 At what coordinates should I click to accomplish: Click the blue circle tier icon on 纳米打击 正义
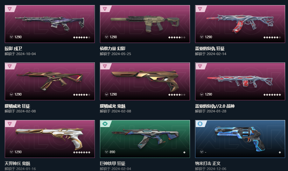click(200, 124)
